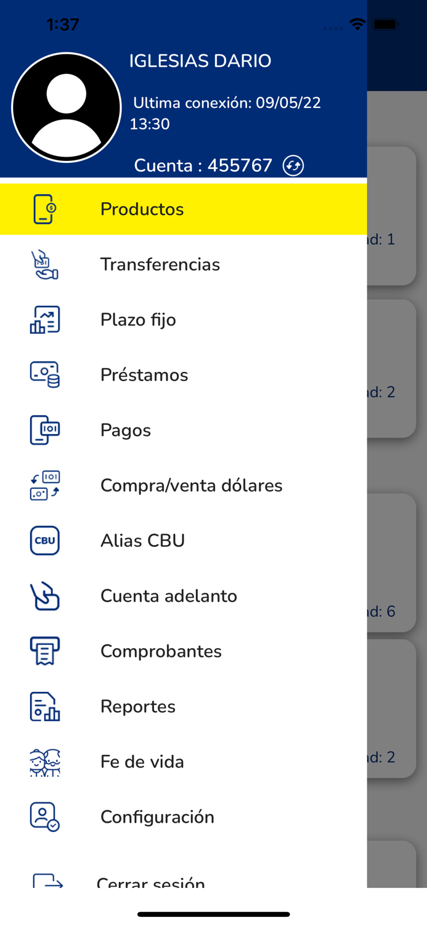Image resolution: width=427 pixels, height=925 pixels.
Task: Tap the Configuración profile icon
Action: (x=44, y=816)
